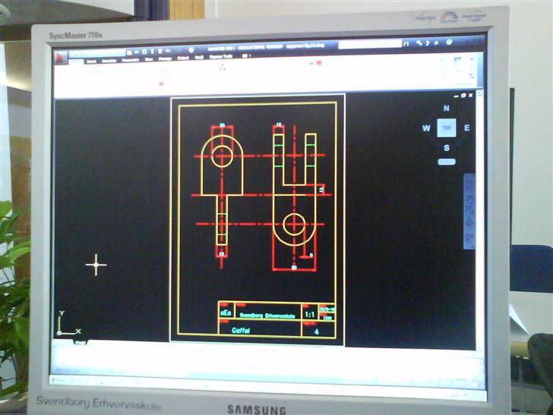Click N on the ViewCube compass
Image resolution: width=553 pixels, height=415 pixels.
tap(446, 108)
